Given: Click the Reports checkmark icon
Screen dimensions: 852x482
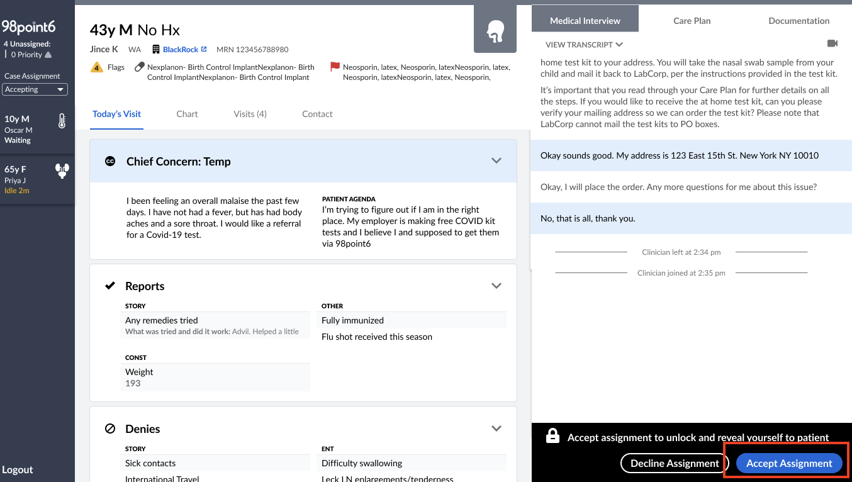Looking at the screenshot, I should coord(110,286).
